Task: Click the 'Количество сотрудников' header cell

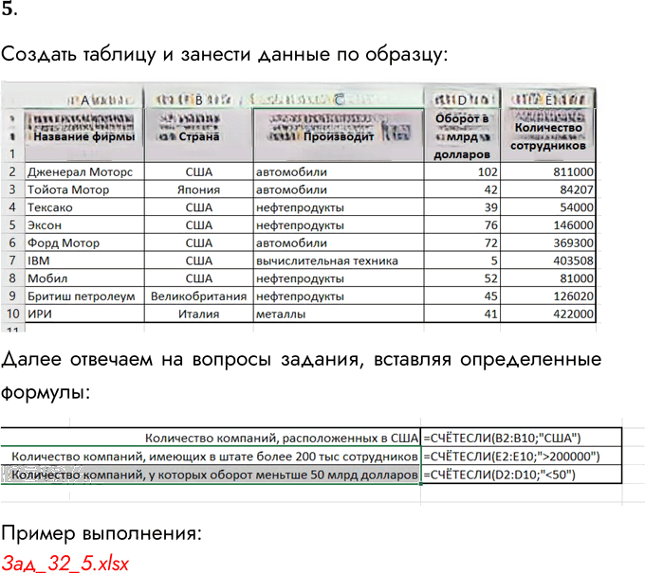Action: click(548, 135)
